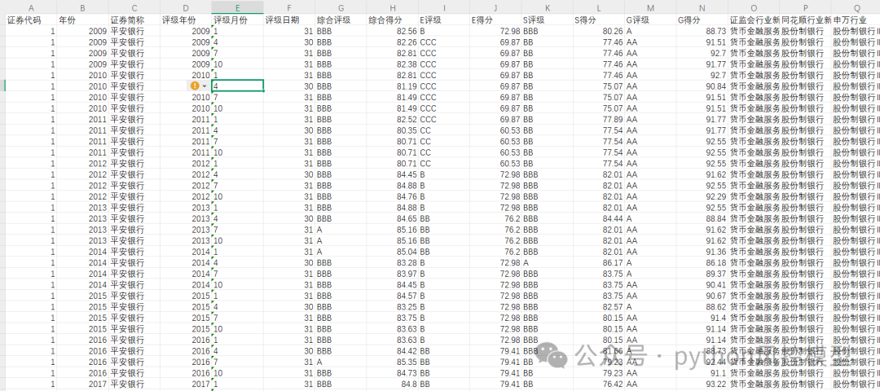Select column M header

(x=650, y=8)
